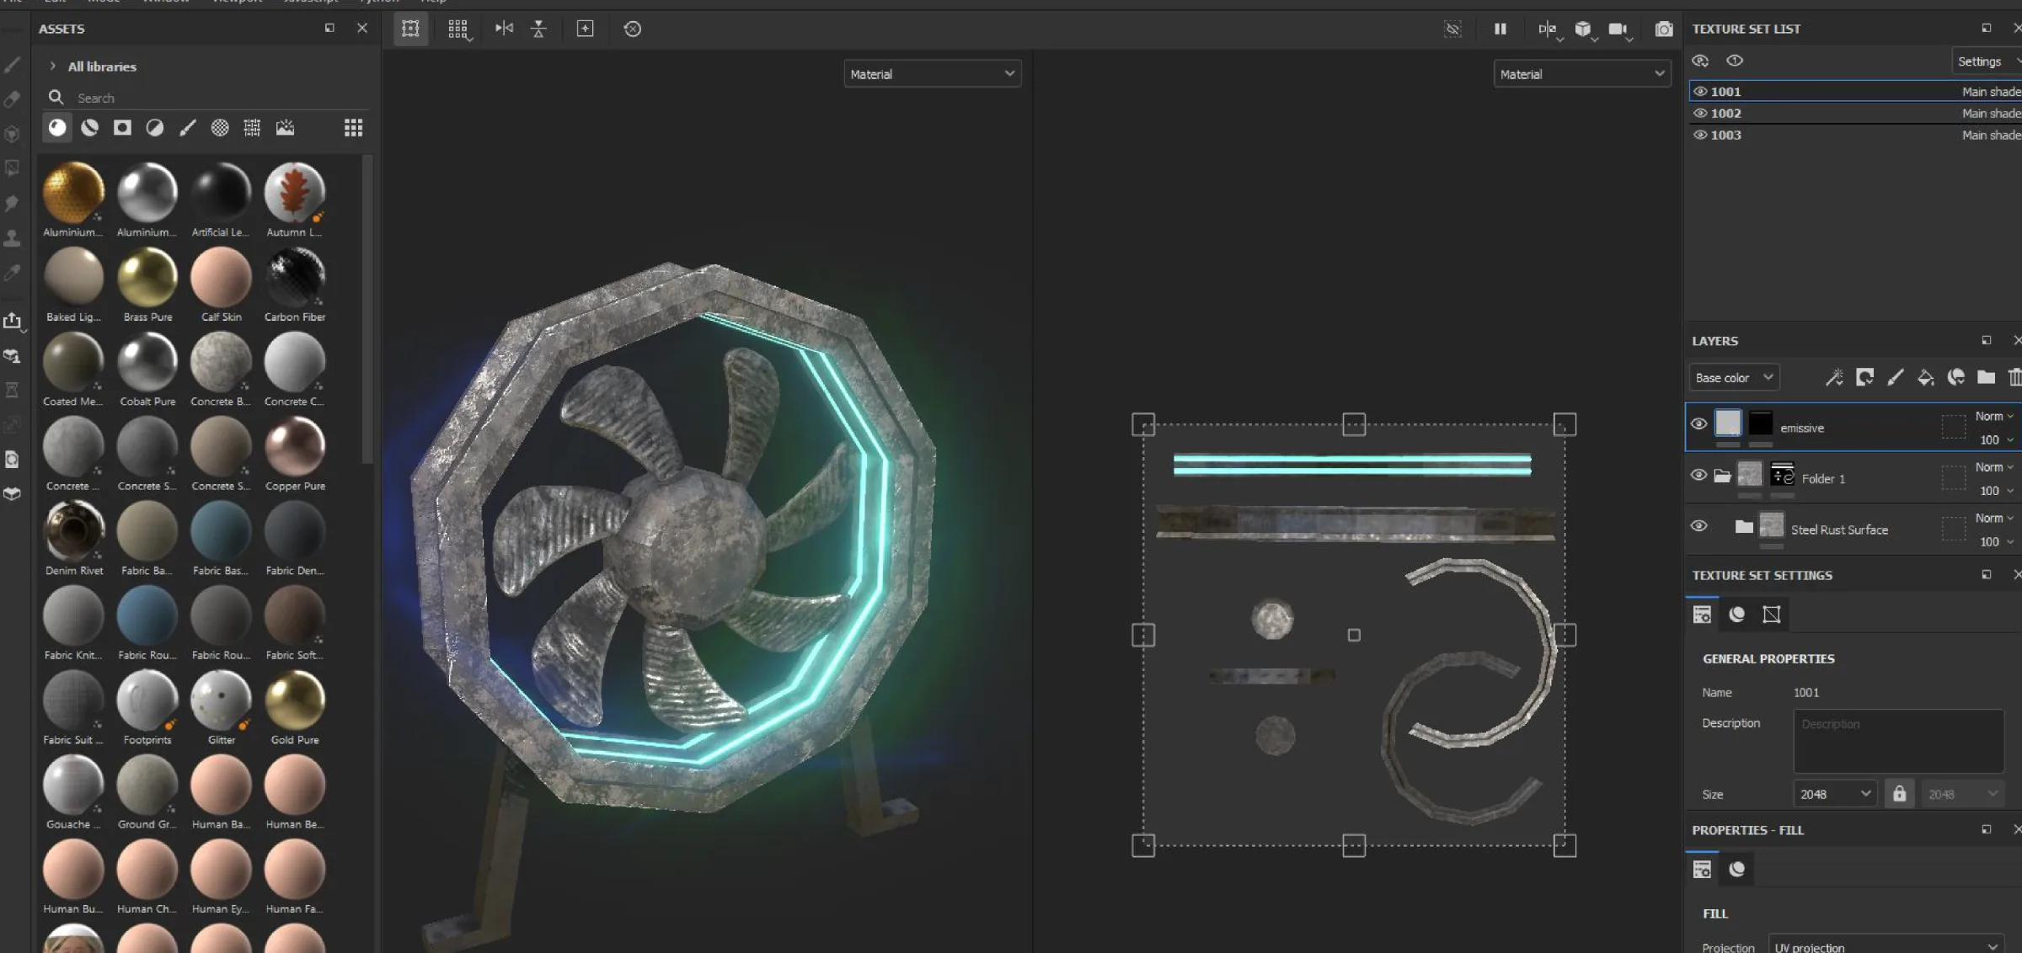Open symmetry settings icon in the toolbar
The height and width of the screenshot is (953, 2022).
(x=504, y=29)
